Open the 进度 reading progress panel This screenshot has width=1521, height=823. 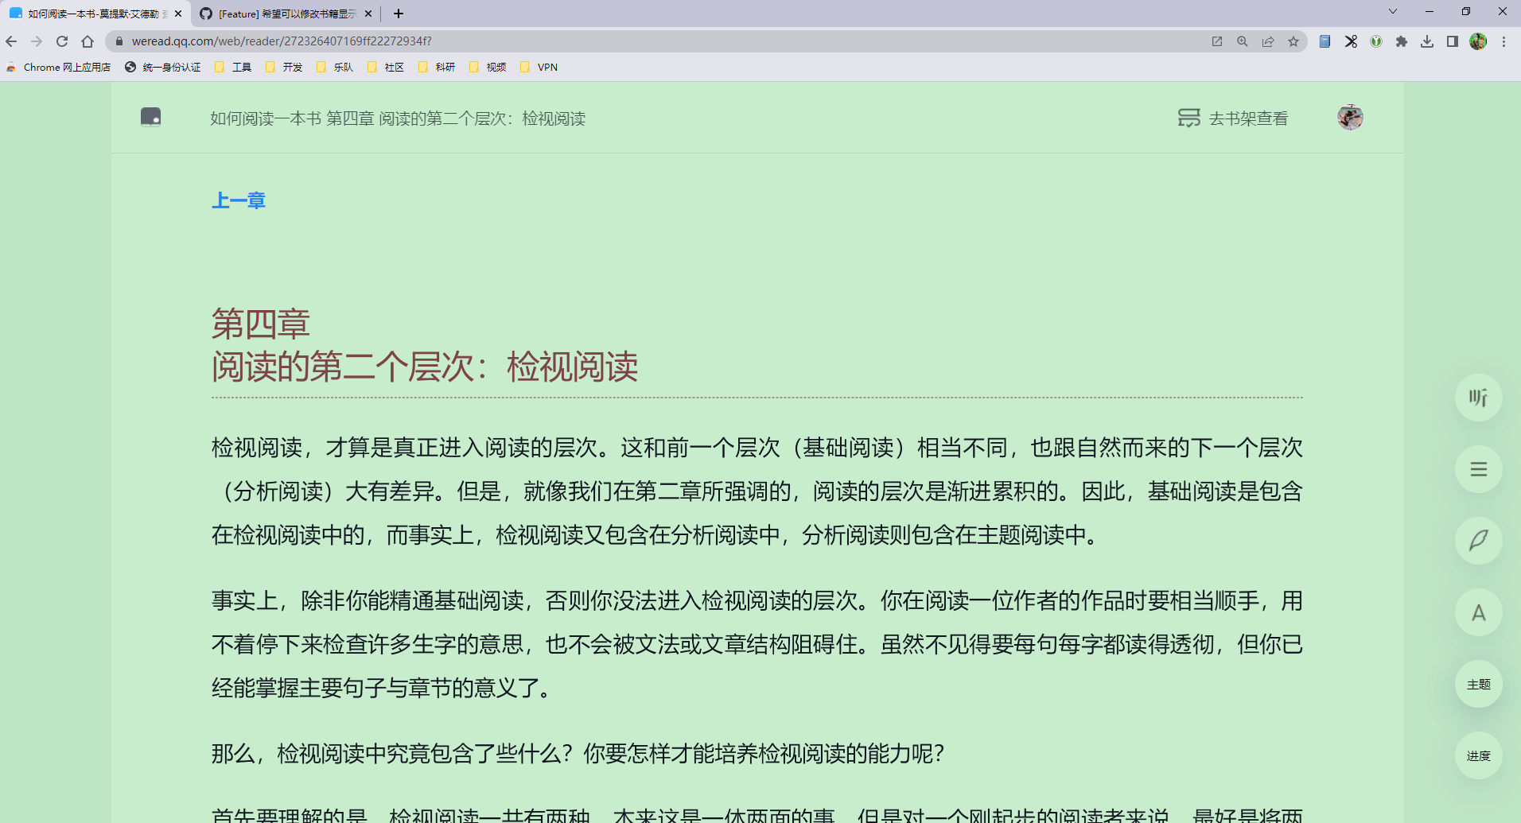click(x=1478, y=755)
